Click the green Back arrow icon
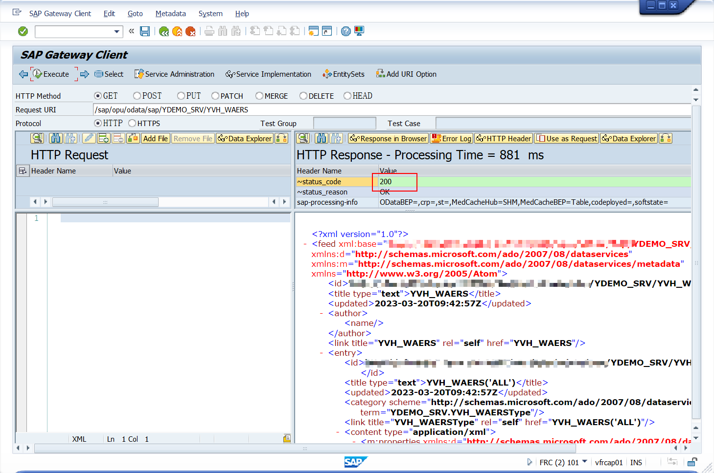 [163, 31]
